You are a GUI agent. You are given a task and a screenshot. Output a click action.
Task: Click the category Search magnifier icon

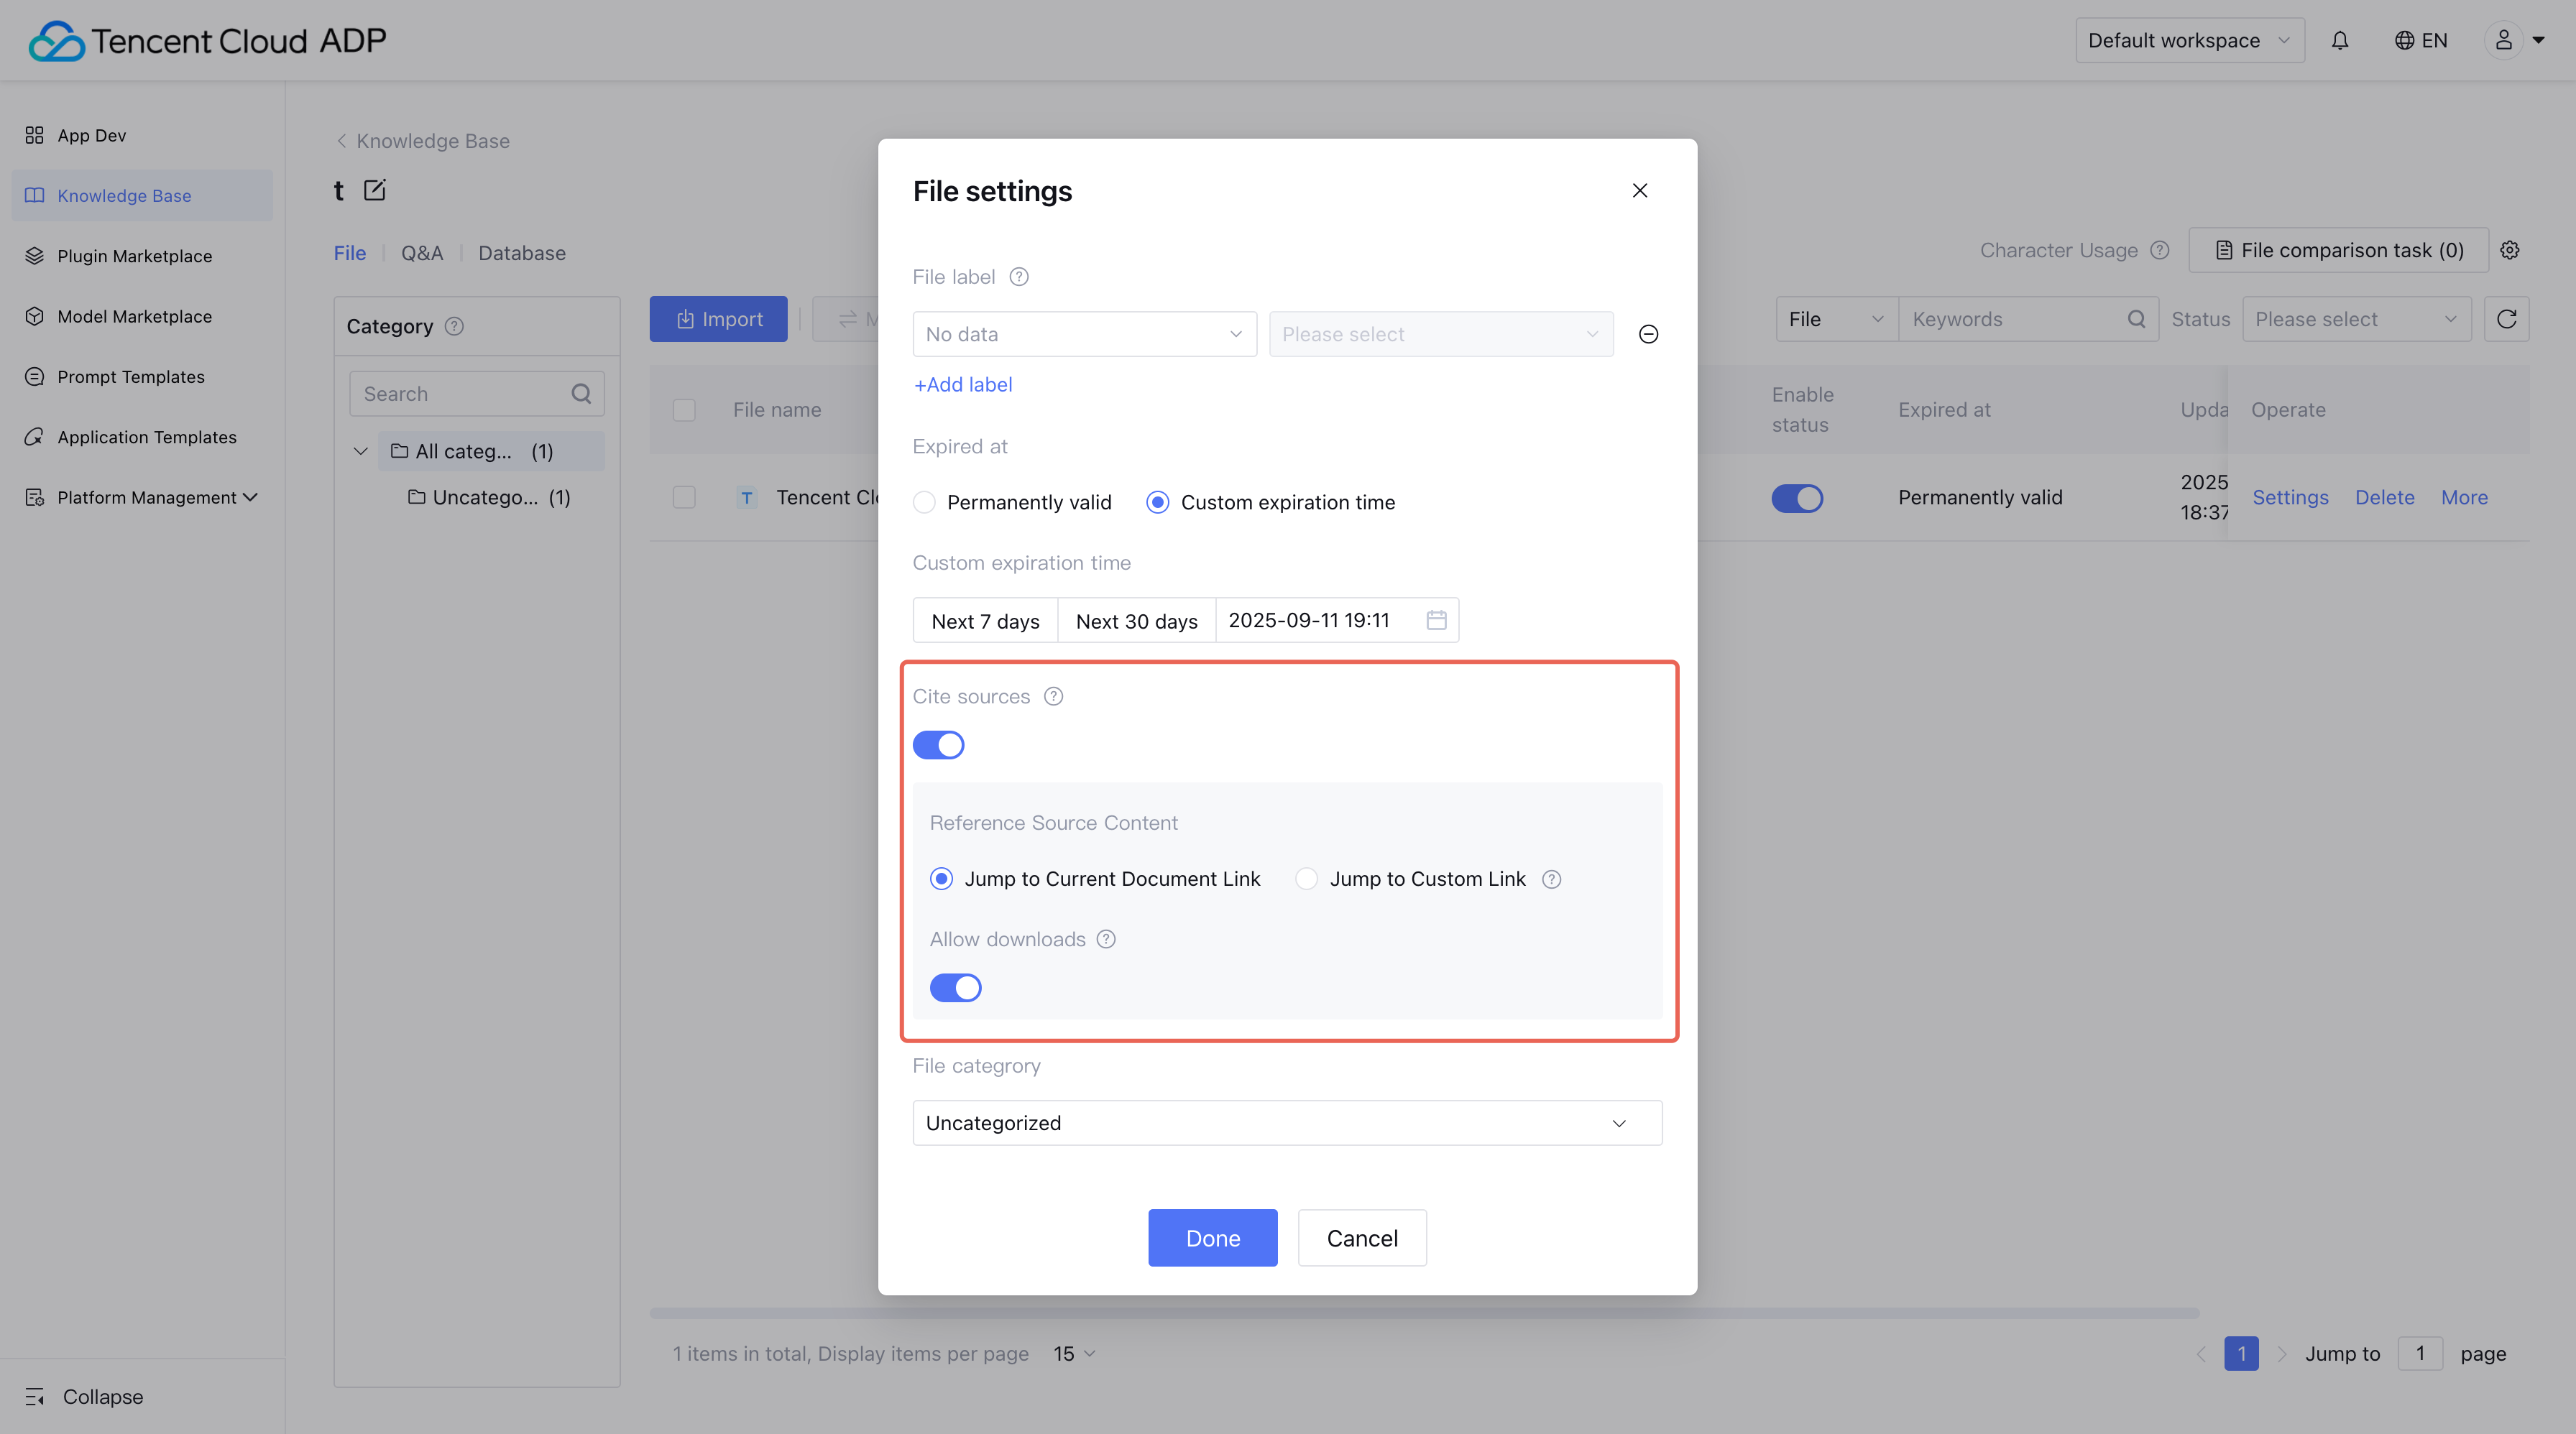pos(581,394)
